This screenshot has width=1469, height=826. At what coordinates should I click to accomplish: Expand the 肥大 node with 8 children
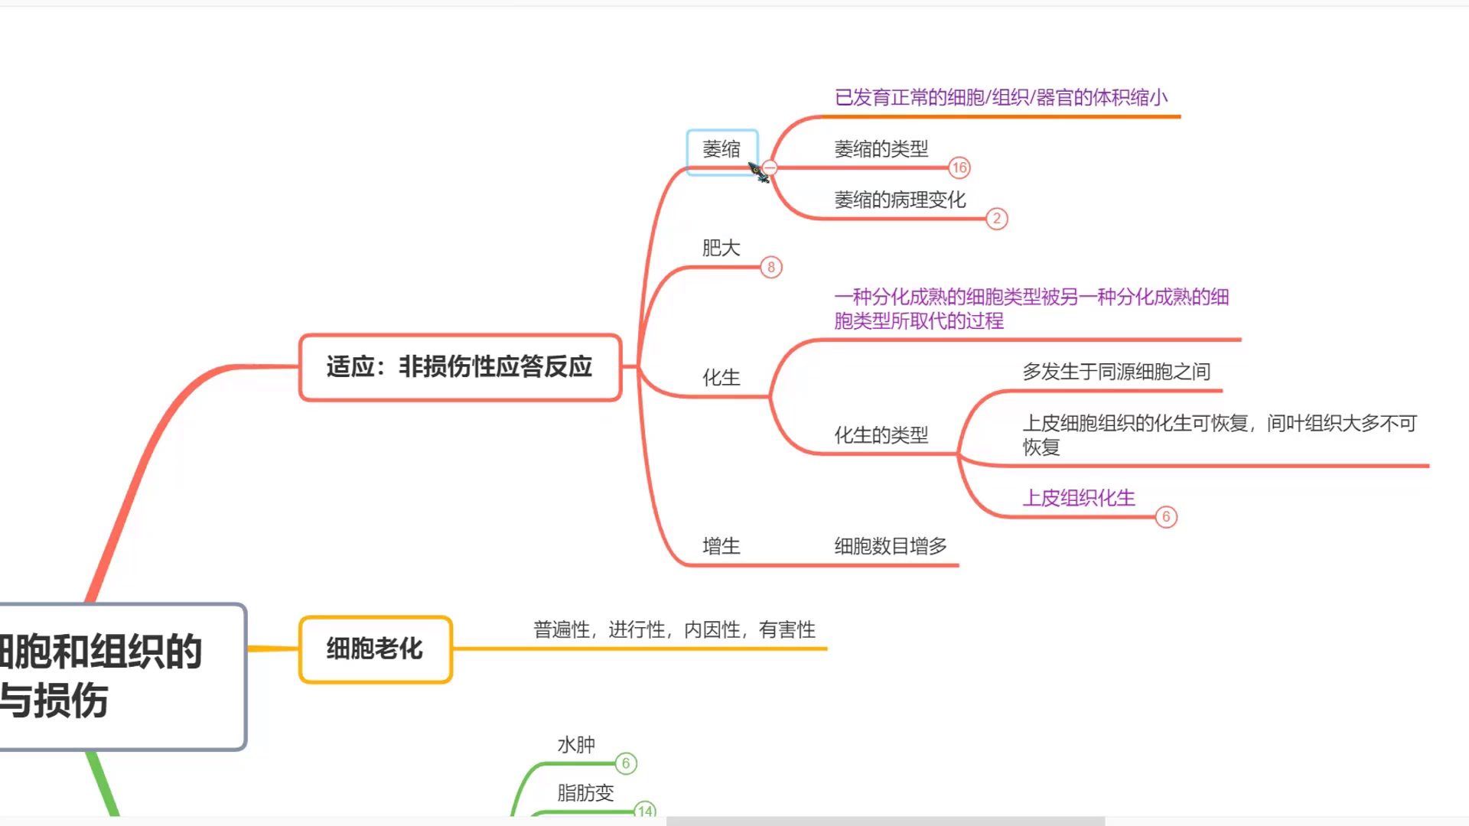pos(771,268)
